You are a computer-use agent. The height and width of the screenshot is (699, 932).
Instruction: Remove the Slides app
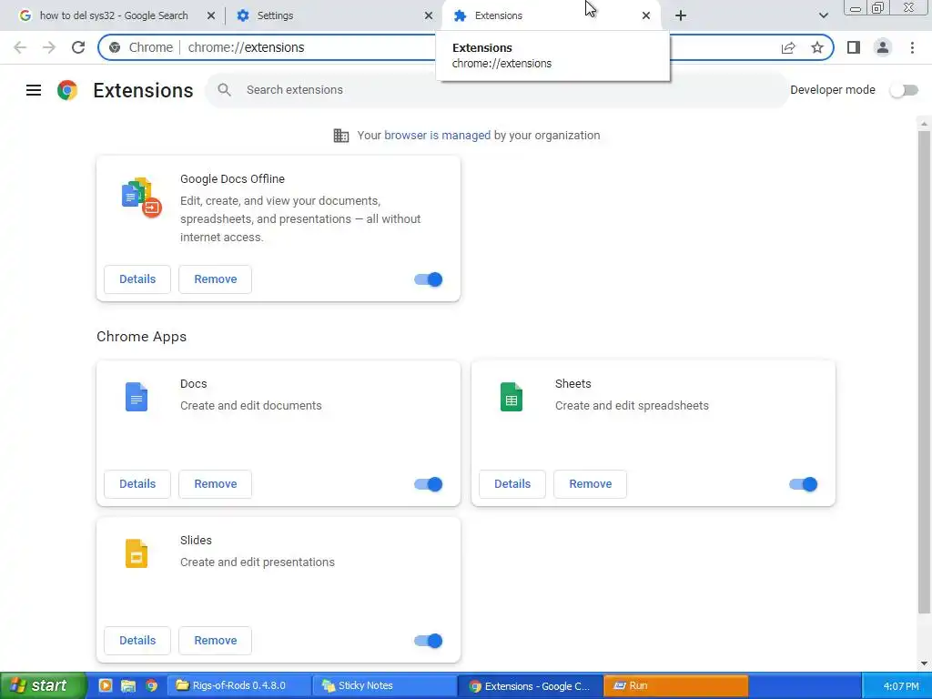(x=215, y=641)
